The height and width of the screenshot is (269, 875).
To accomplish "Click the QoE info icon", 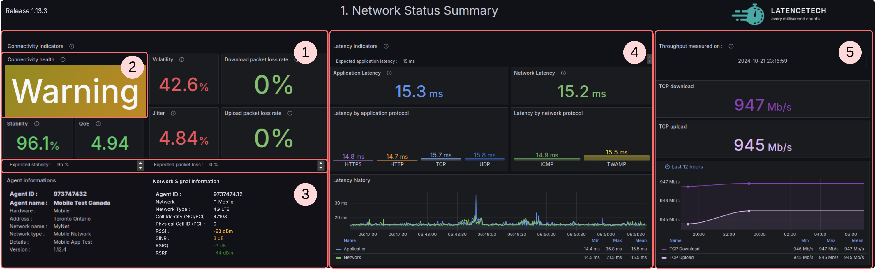I will (x=98, y=124).
